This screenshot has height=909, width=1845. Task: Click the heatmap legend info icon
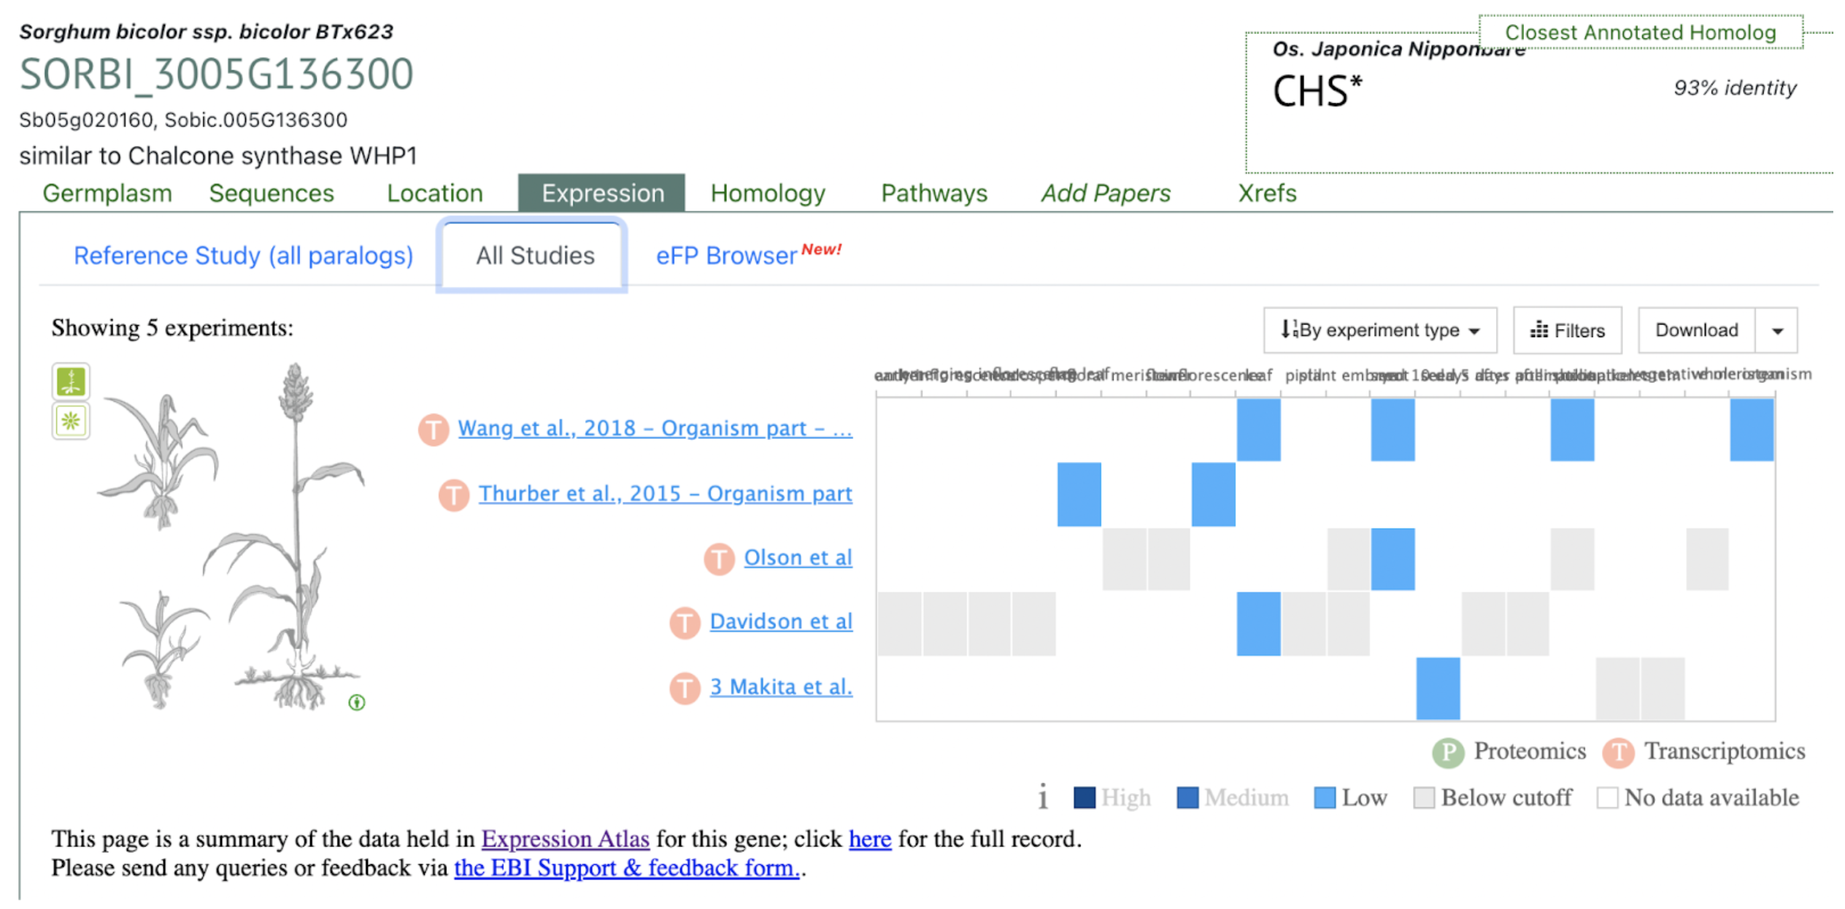[1043, 797]
